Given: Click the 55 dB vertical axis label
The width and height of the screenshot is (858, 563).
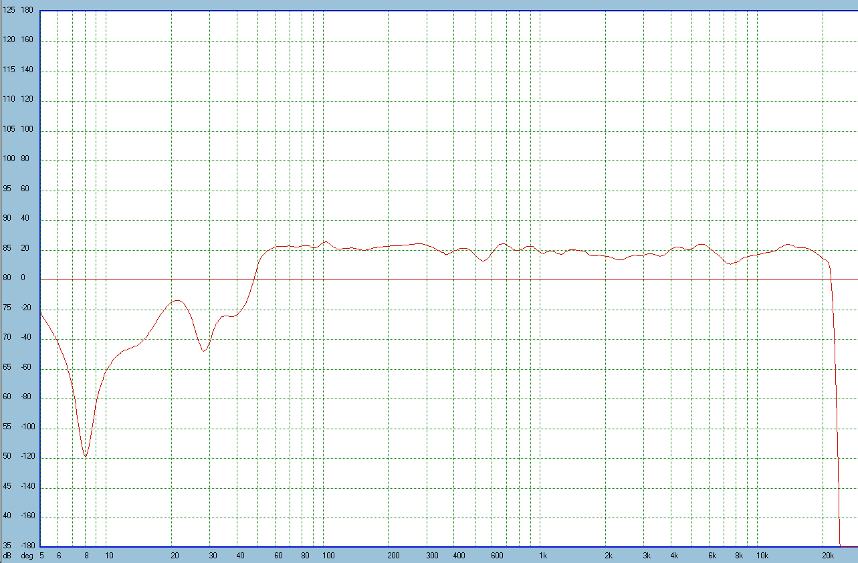Looking at the screenshot, I should click(x=7, y=427).
